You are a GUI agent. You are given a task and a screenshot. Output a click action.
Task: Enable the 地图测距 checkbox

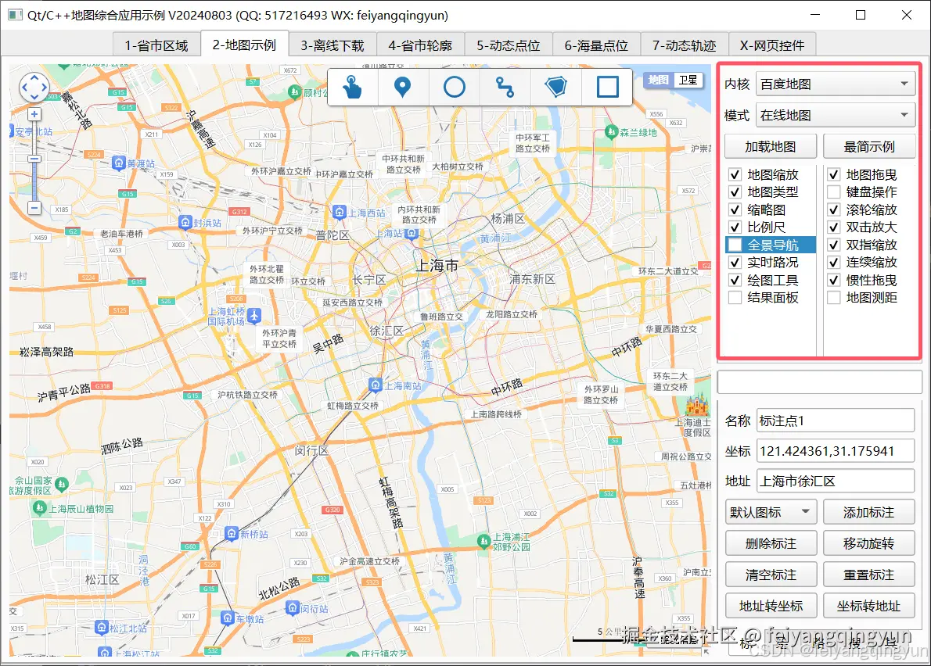[x=833, y=296]
